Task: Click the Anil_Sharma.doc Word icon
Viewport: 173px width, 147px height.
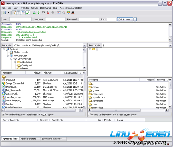Action: click(x=4, y=90)
